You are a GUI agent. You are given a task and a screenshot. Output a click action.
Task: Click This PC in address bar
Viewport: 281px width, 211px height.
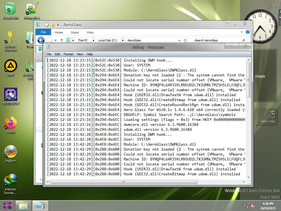coord(83,40)
